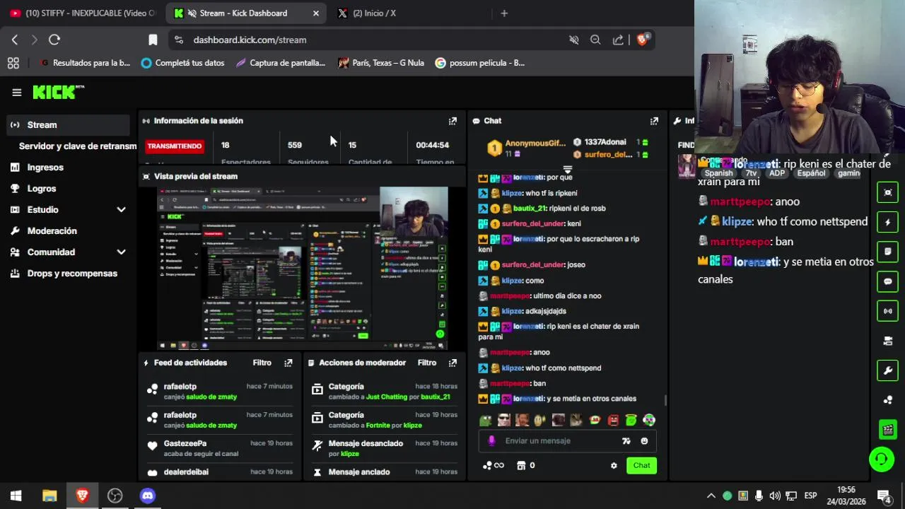Click the TRANSMITIENDO live badge
905x509 pixels.
coord(175,146)
